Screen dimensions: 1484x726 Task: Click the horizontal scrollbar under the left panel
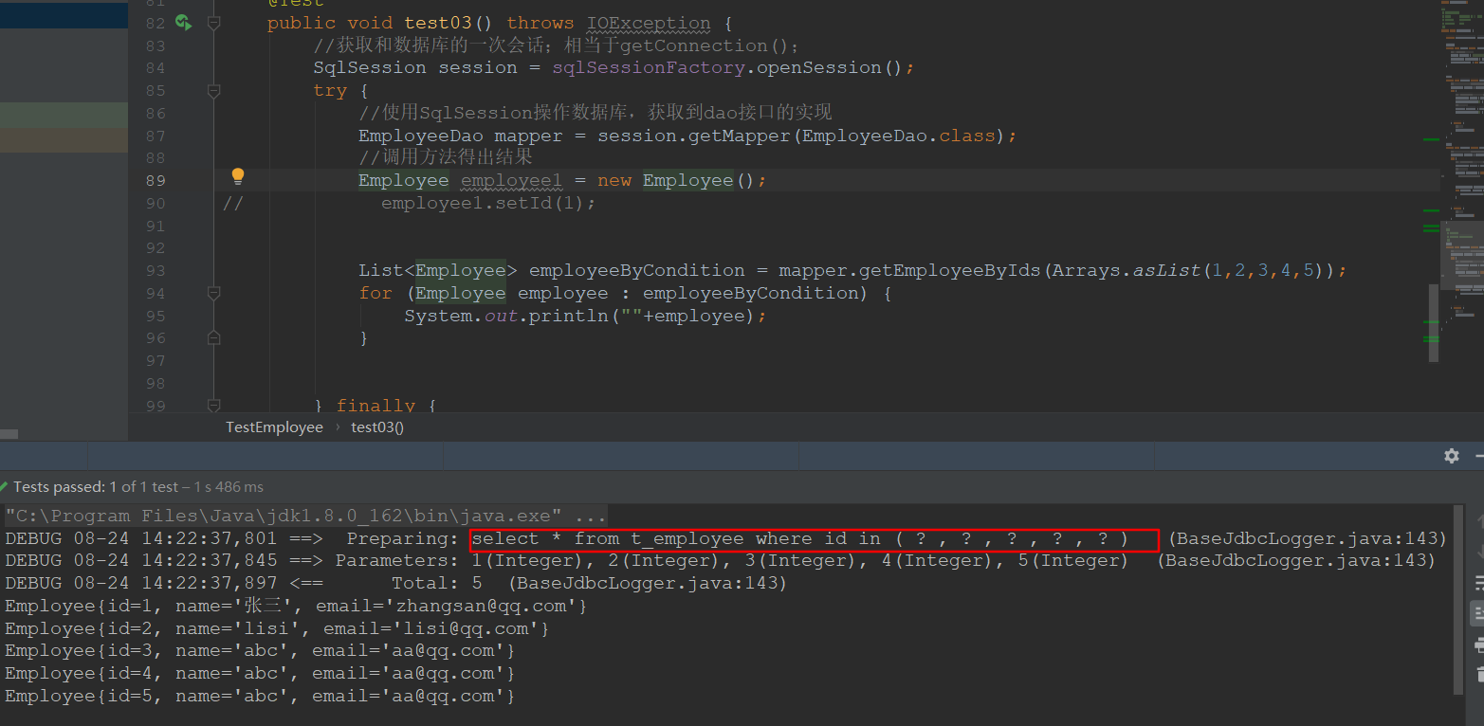pos(9,434)
